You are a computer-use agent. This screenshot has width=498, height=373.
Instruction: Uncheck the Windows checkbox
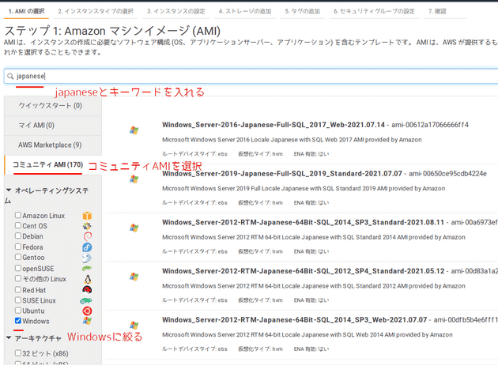click(18, 321)
